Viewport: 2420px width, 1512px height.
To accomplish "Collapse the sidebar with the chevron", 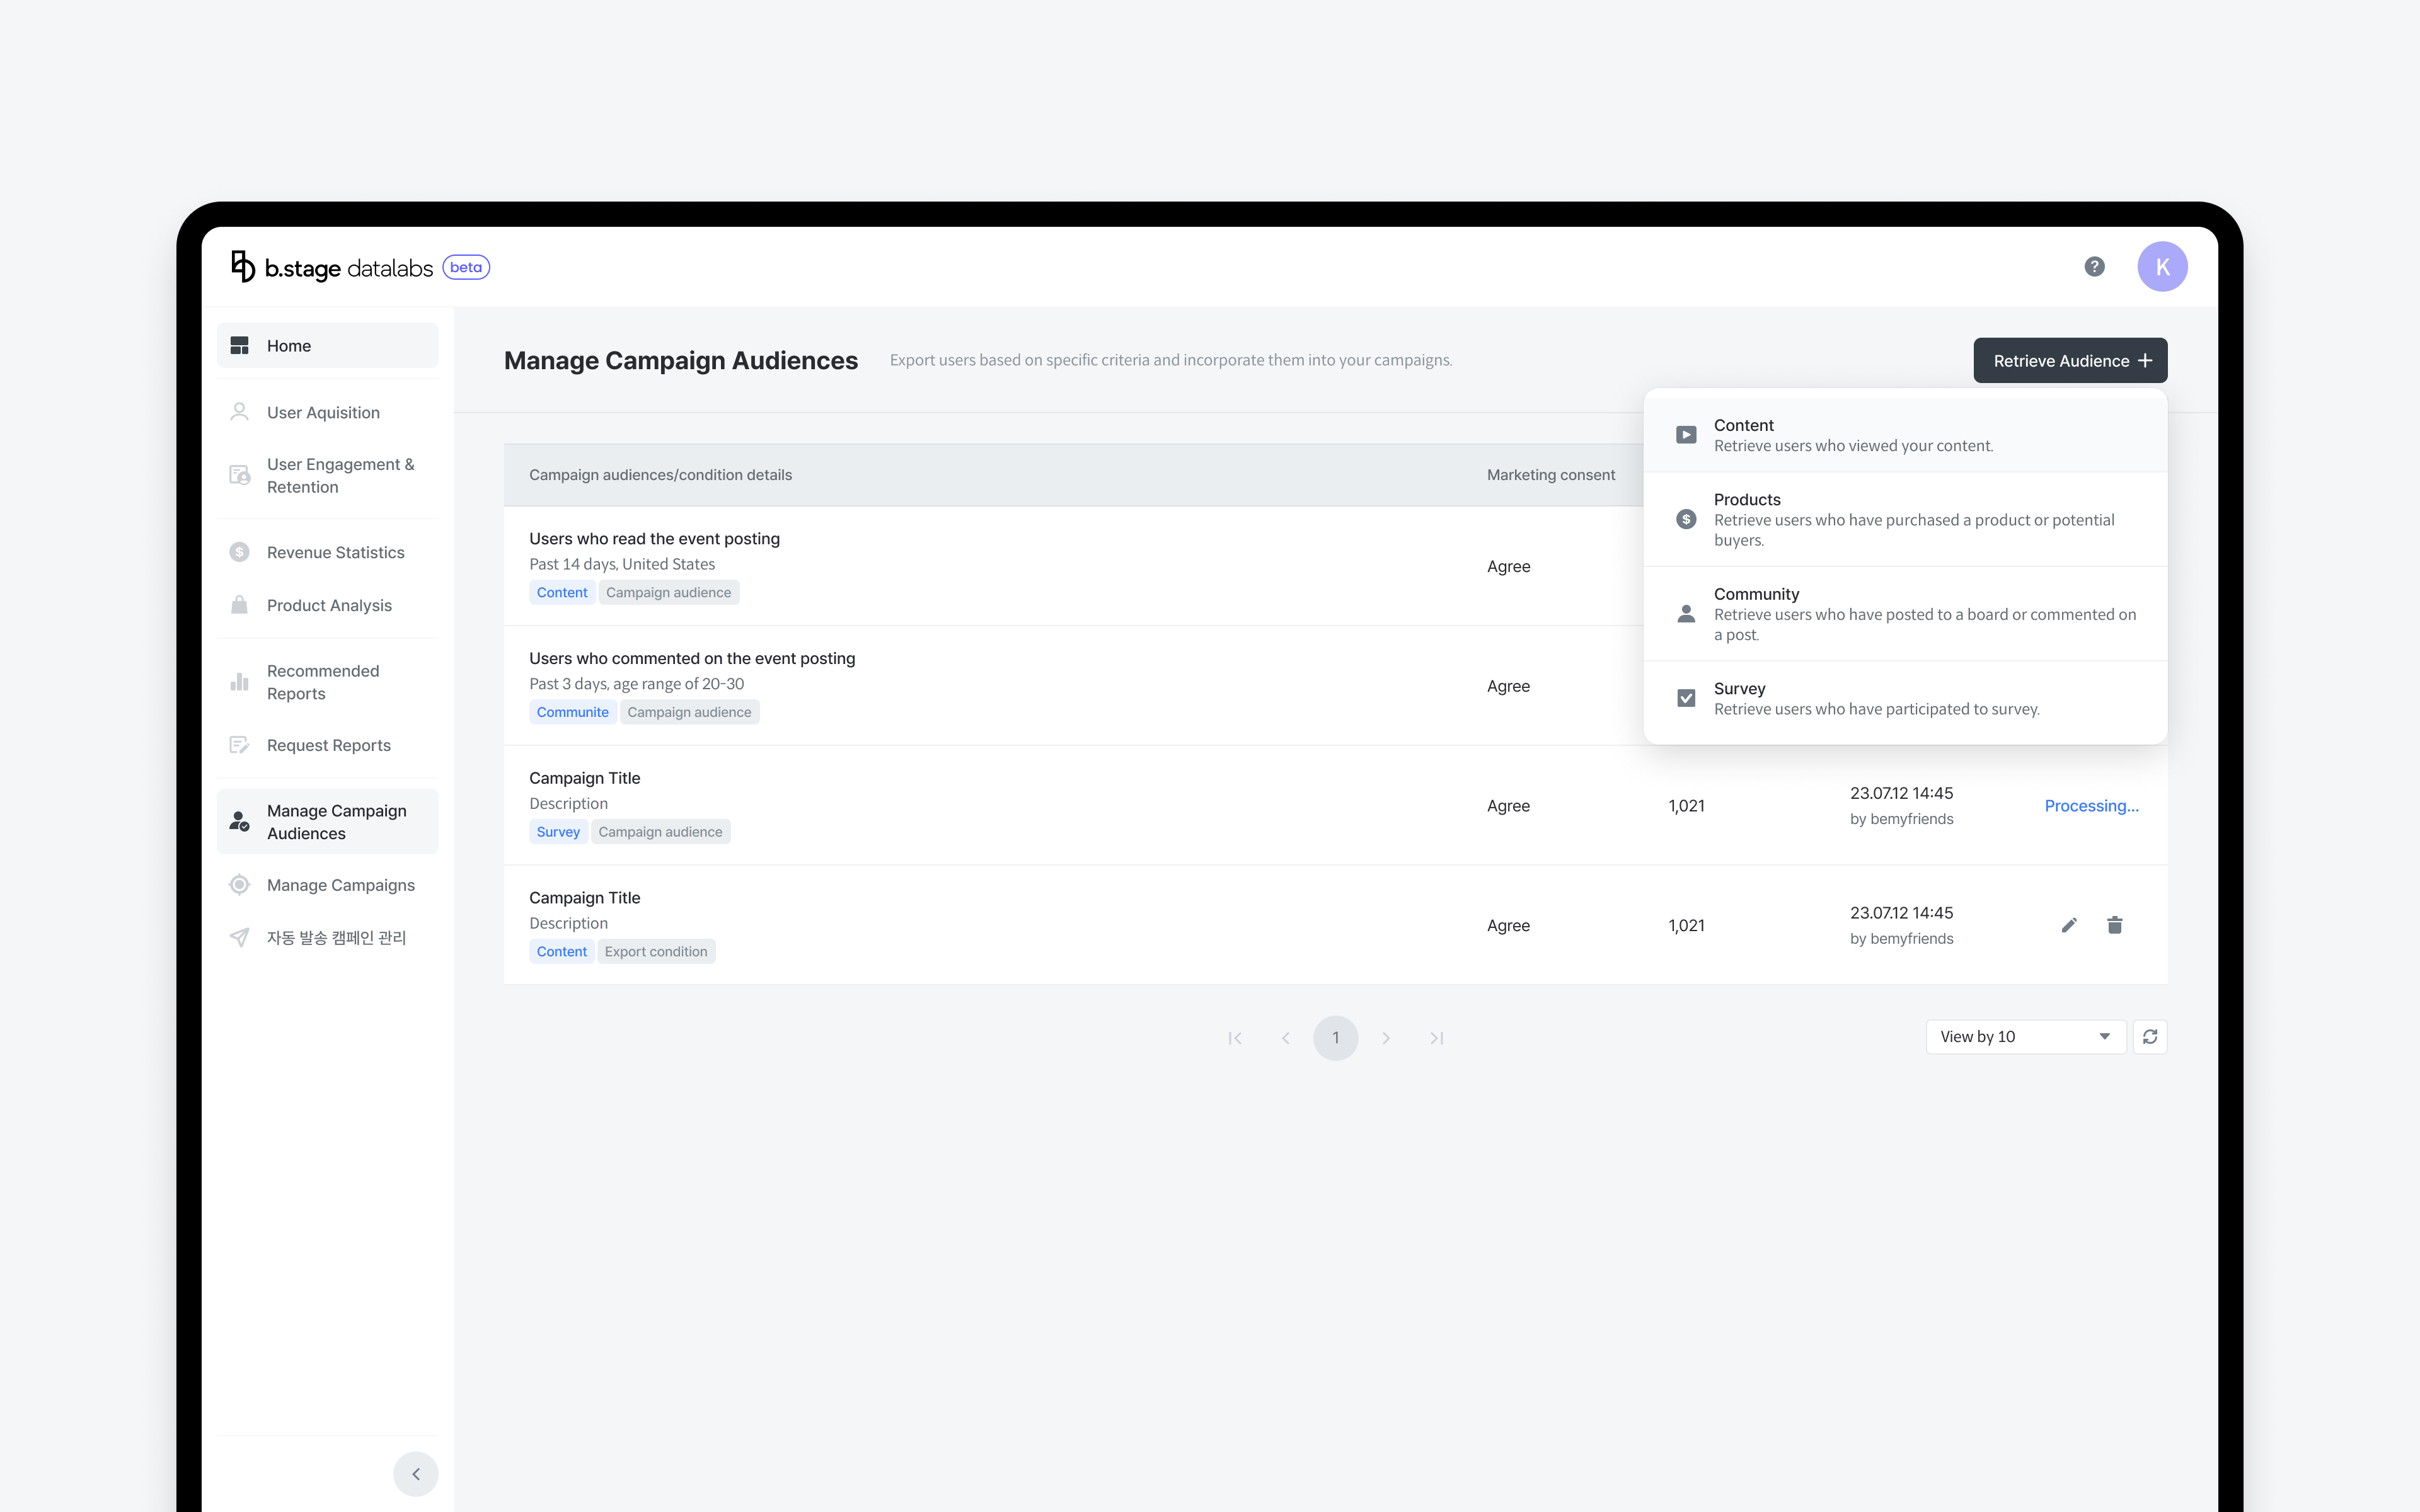I will pyautogui.click(x=416, y=1474).
